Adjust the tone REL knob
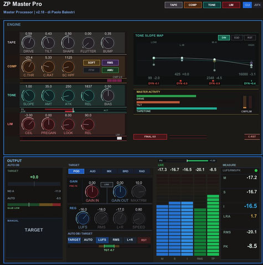The width and height of the screenshot is (263, 265). [x=88, y=95]
